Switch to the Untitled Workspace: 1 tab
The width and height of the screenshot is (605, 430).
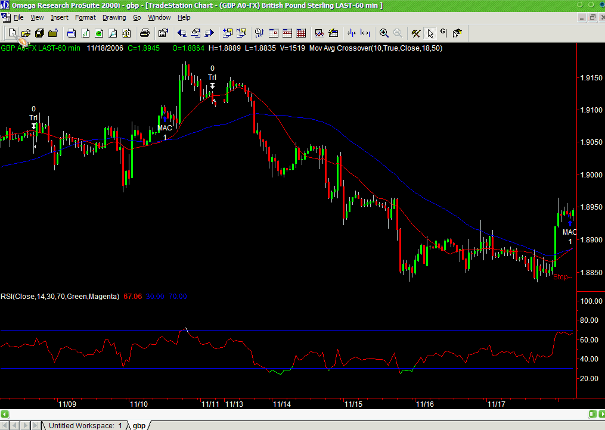point(85,425)
